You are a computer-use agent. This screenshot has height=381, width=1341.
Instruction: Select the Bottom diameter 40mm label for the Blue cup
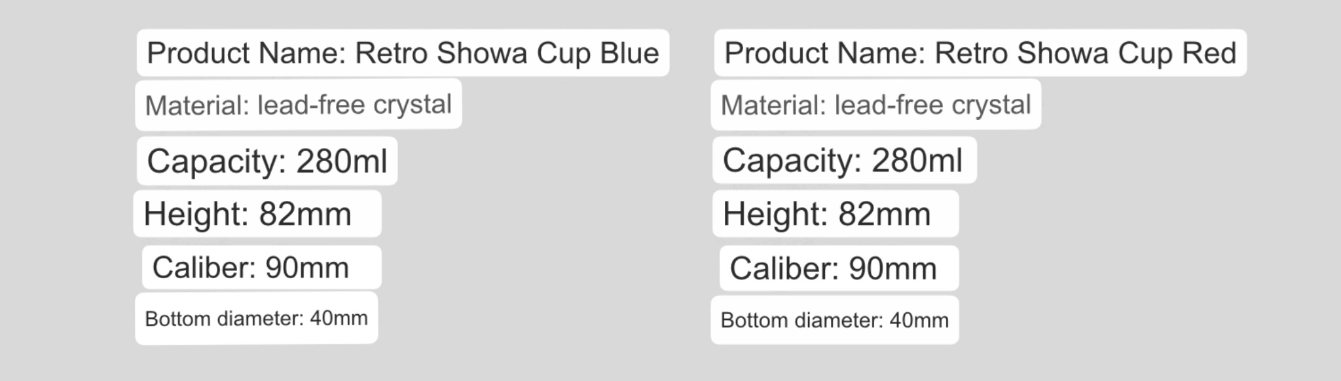pyautogui.click(x=257, y=317)
